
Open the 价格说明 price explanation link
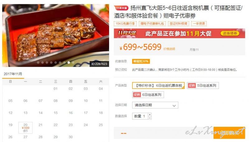tap(169, 49)
